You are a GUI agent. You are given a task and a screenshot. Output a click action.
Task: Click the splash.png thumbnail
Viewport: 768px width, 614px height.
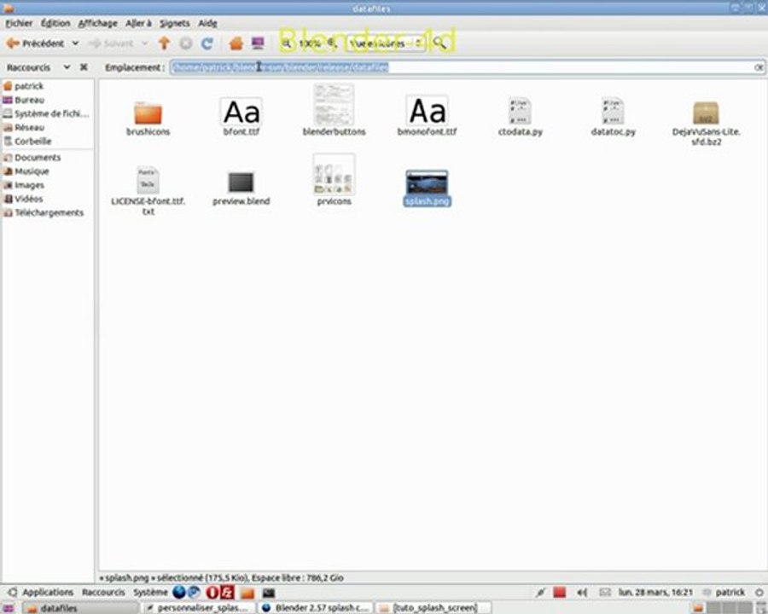pyautogui.click(x=427, y=182)
